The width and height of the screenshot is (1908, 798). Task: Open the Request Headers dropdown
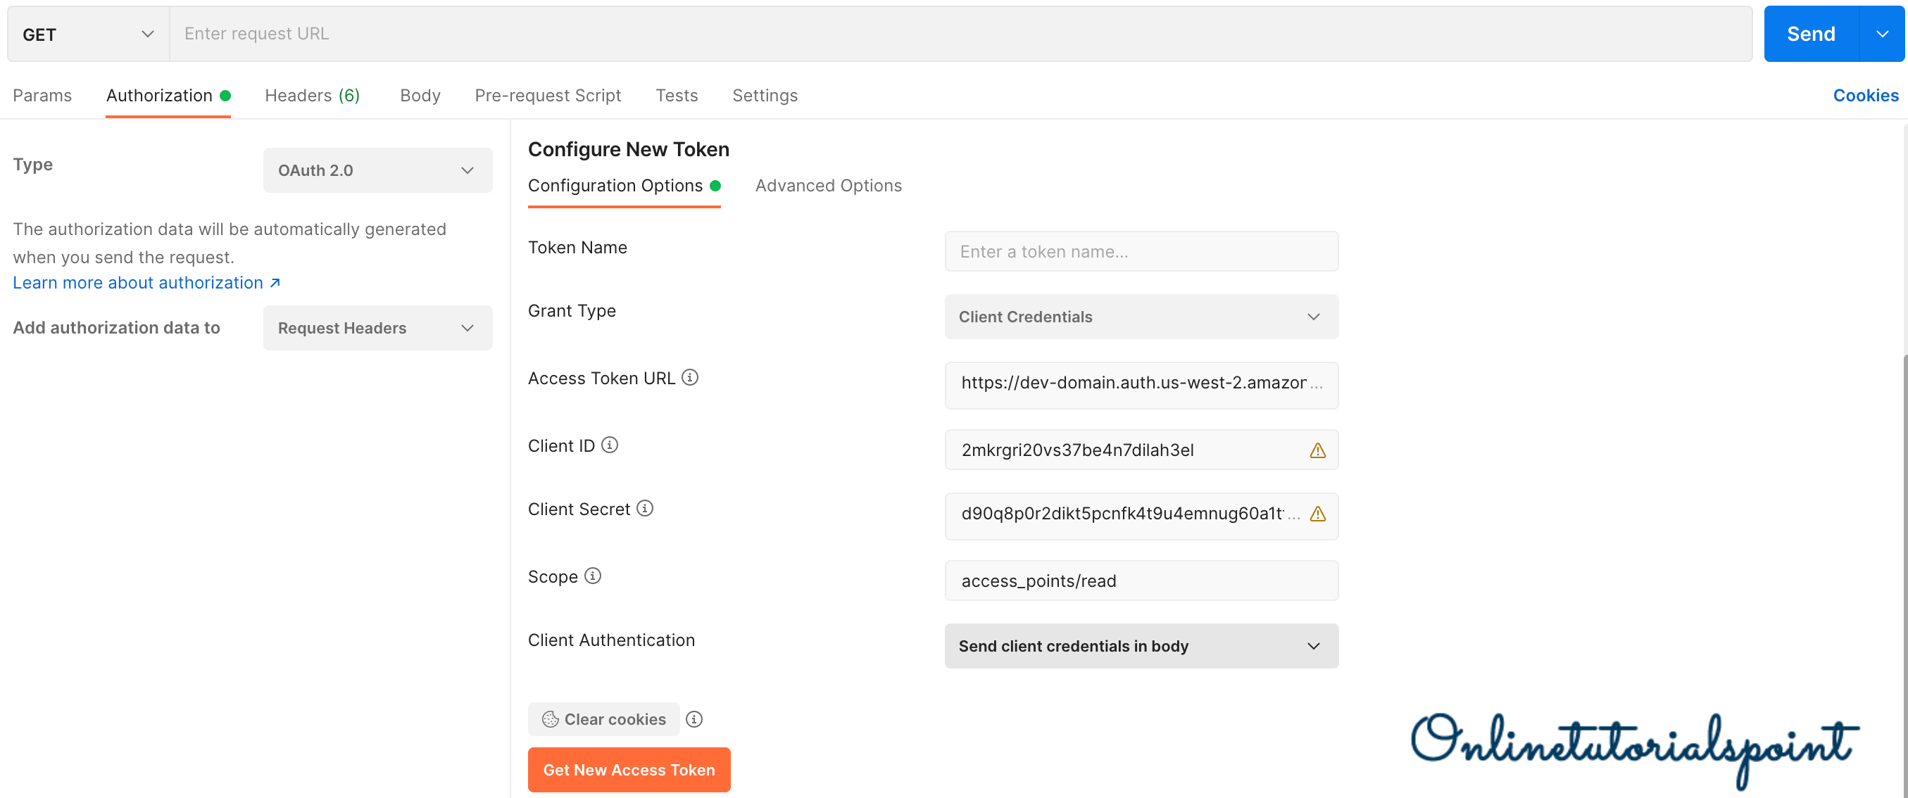pyautogui.click(x=377, y=328)
